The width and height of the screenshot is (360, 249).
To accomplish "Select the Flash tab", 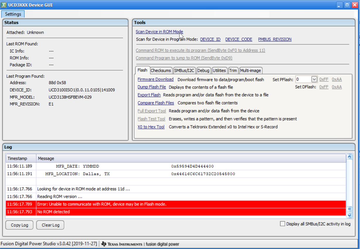I will [142, 70].
